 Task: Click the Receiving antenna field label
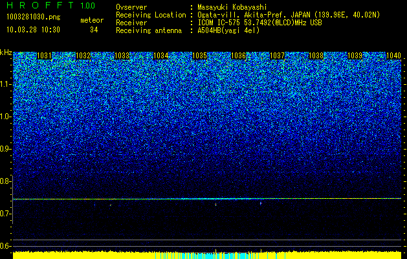pyautogui.click(x=149, y=30)
